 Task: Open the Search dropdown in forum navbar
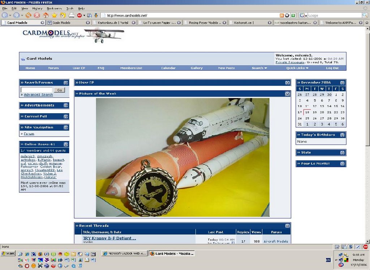click(x=259, y=68)
